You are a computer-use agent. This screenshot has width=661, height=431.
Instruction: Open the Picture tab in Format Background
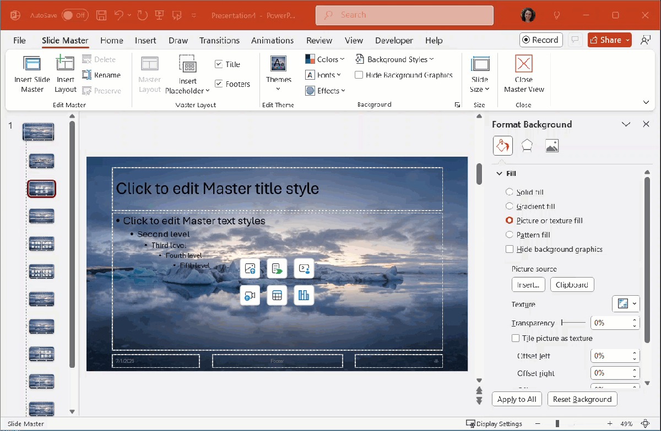(551, 146)
